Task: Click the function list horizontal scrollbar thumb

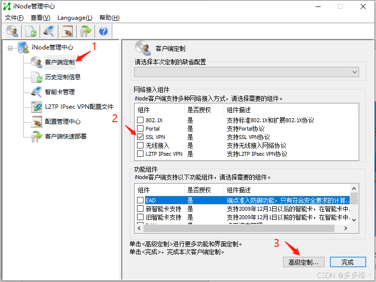Action: click(239, 228)
